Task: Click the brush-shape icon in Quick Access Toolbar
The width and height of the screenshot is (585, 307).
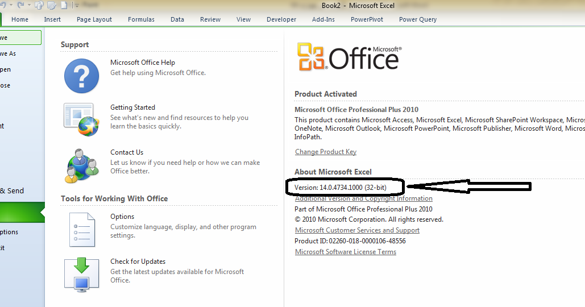Action: pos(52,5)
